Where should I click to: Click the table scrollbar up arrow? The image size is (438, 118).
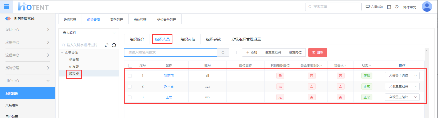click(x=427, y=51)
